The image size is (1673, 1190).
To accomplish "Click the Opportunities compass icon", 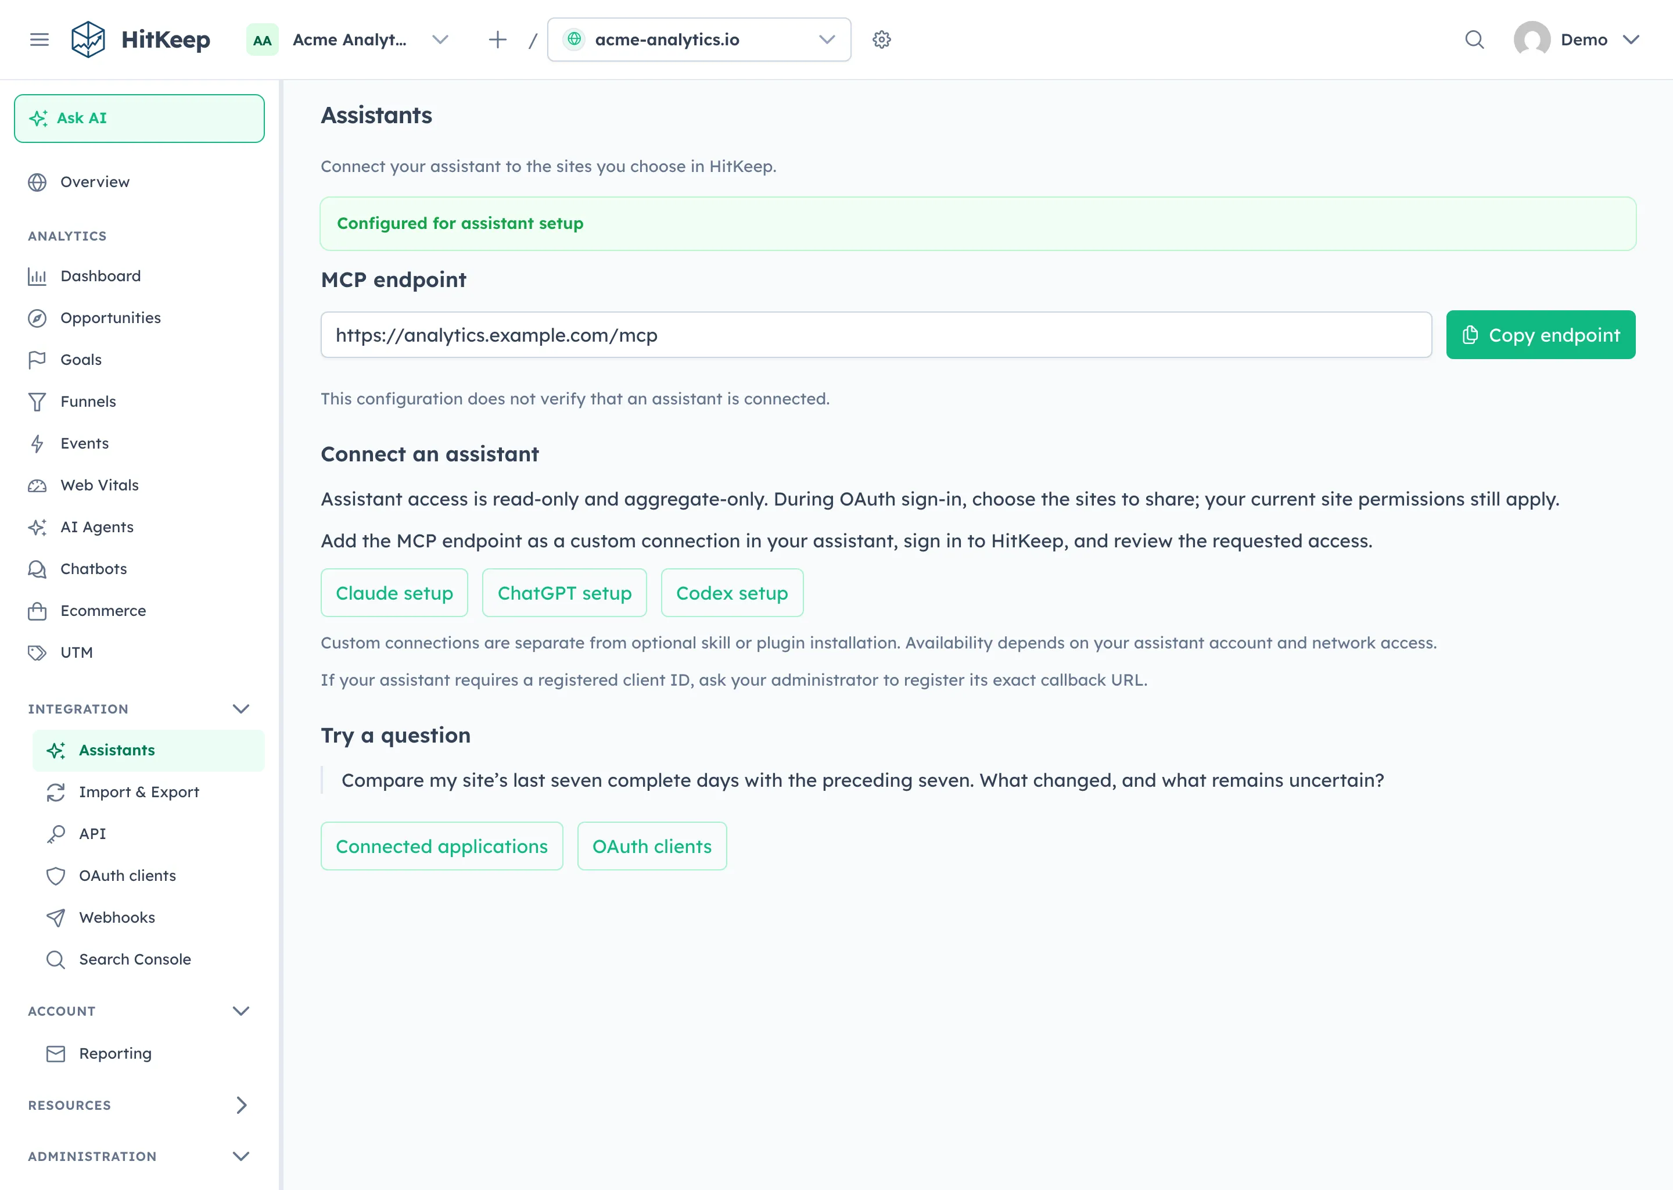I will pos(37,318).
